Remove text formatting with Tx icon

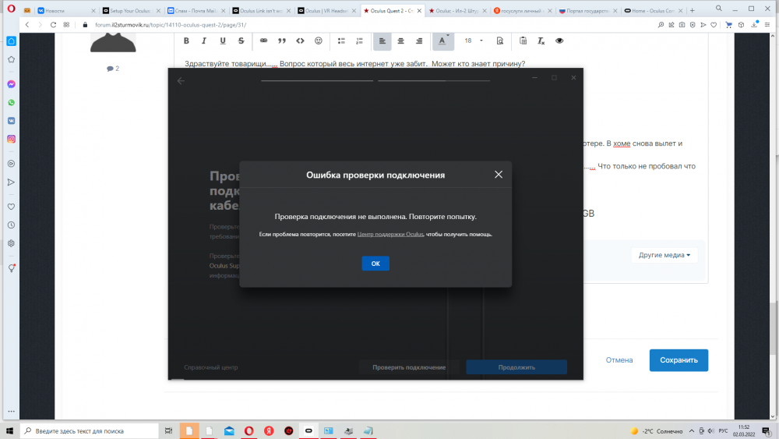tap(541, 41)
